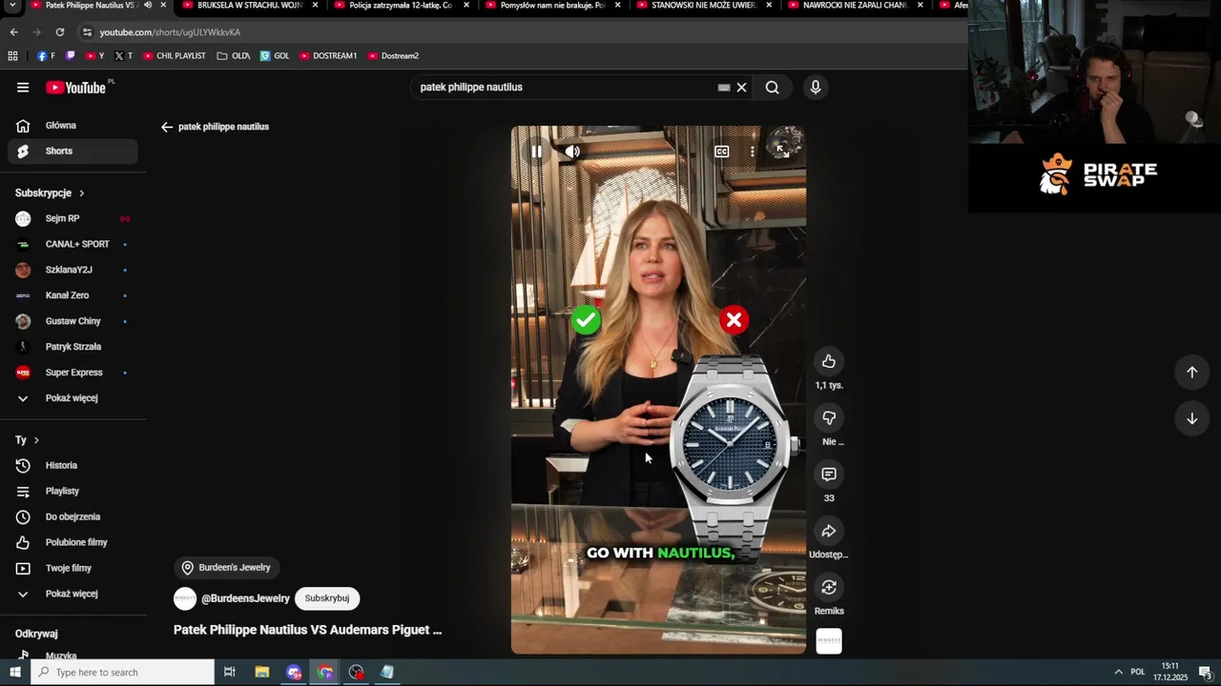Run search with the magnifier button
1221x686 pixels.
point(772,88)
